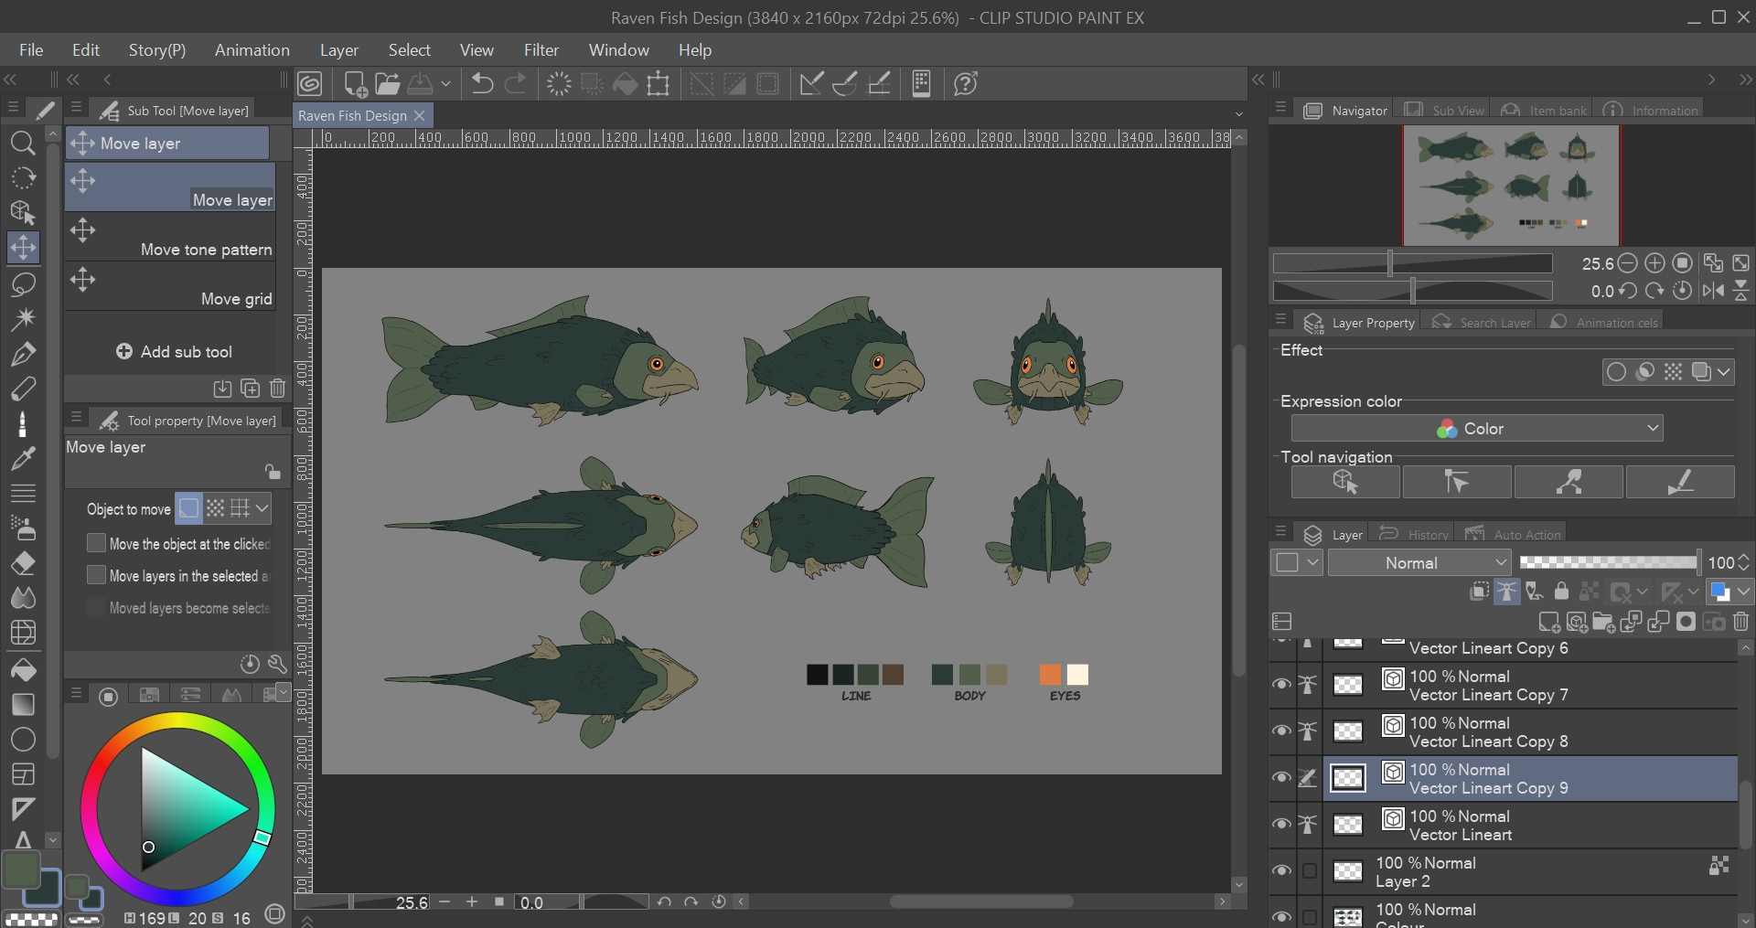Image resolution: width=1756 pixels, height=928 pixels.
Task: Create a new canvas from toolbar
Action: click(x=355, y=84)
